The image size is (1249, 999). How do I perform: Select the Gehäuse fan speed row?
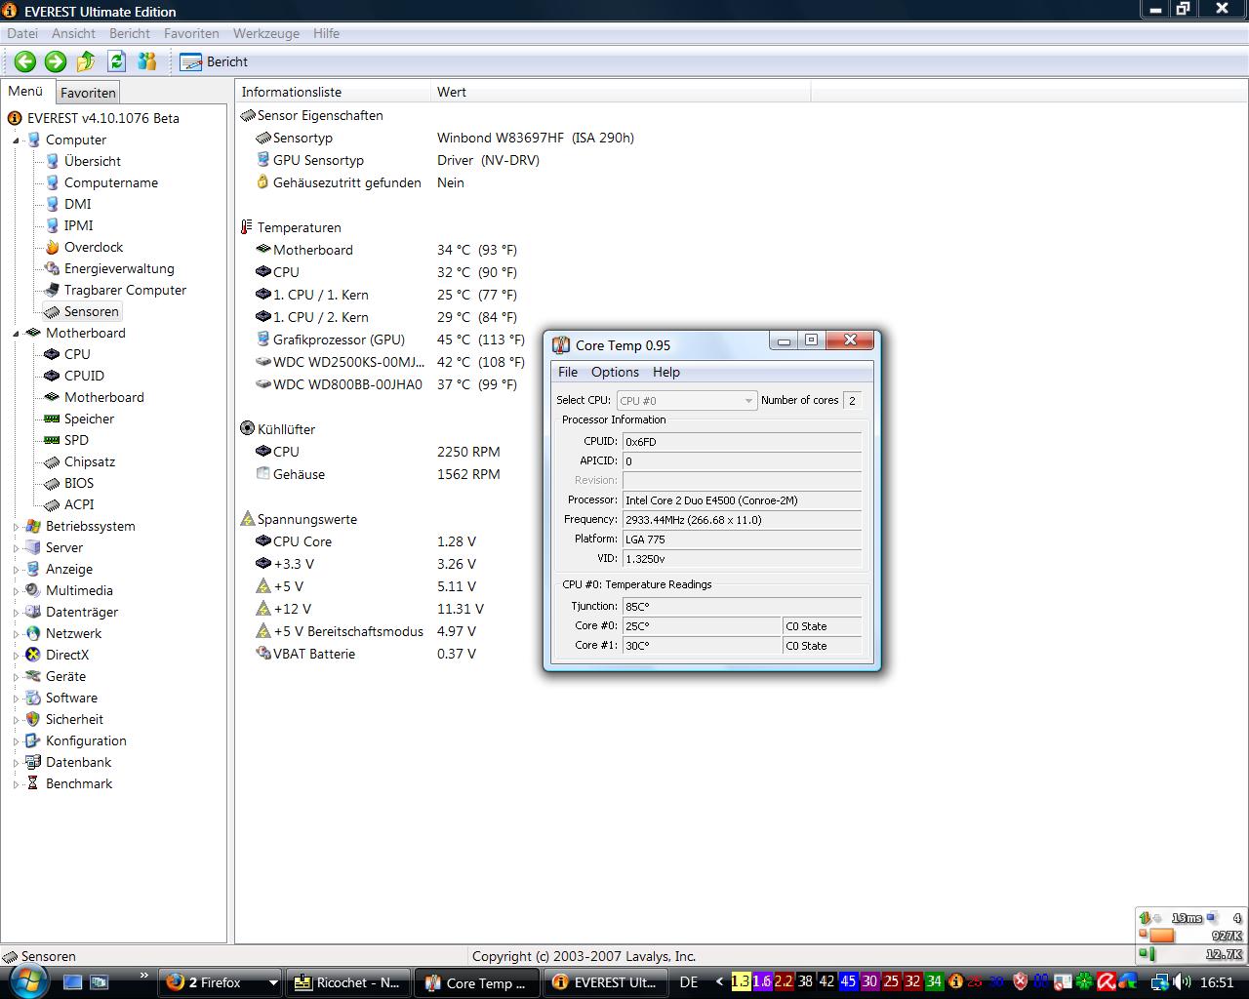click(378, 474)
